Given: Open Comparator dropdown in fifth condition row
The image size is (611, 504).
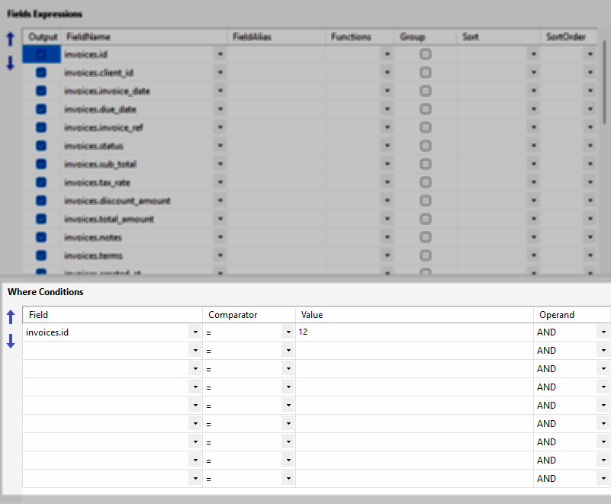Looking at the screenshot, I should coord(288,406).
